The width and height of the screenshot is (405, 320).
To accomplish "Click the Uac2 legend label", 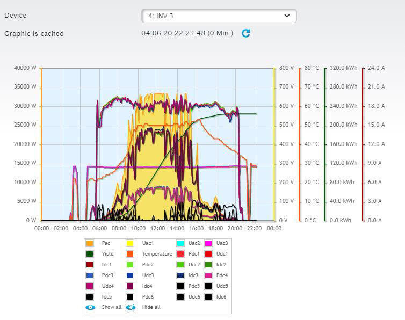I will [x=194, y=243].
